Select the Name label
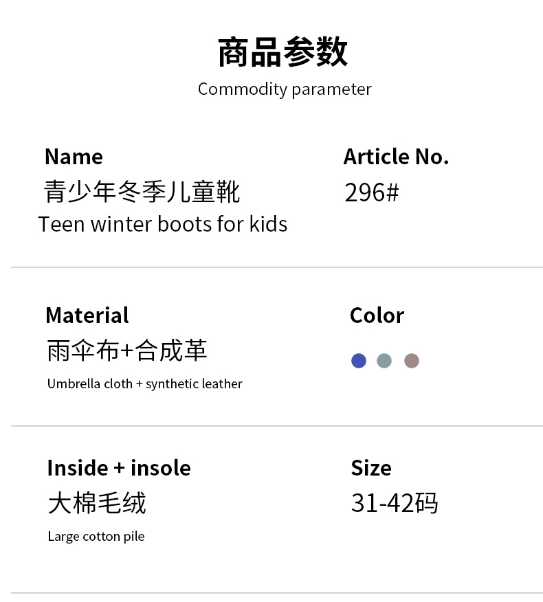 coord(74,157)
